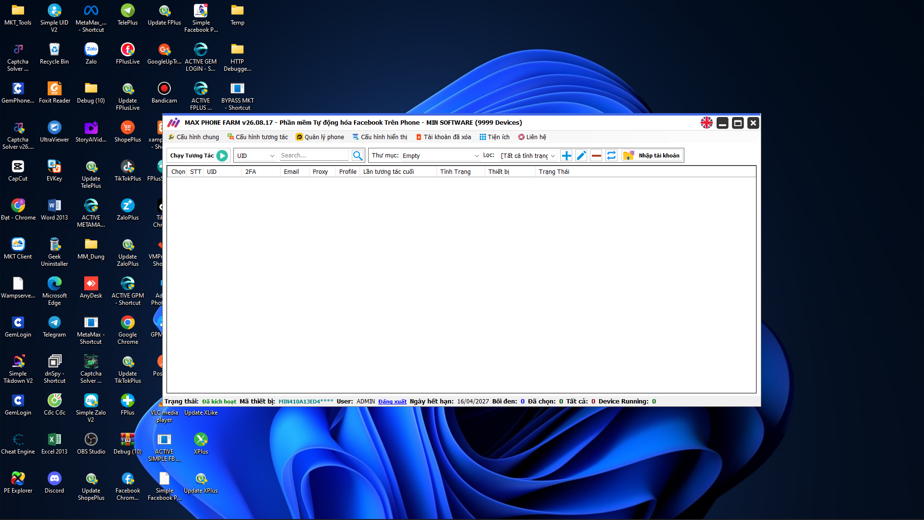The width and height of the screenshot is (924, 520).
Task: Select the Cốc Cốc desktop icon
Action: tap(54, 405)
